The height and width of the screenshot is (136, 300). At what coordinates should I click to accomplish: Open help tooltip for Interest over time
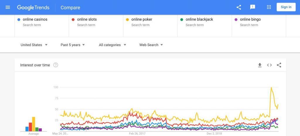[56, 65]
